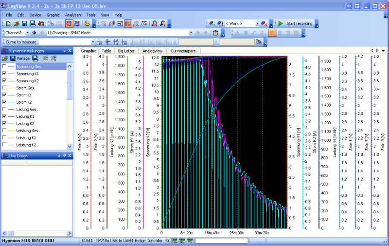
Task: Check the Leistung K1 curve checkbox
Action: tap(5, 138)
